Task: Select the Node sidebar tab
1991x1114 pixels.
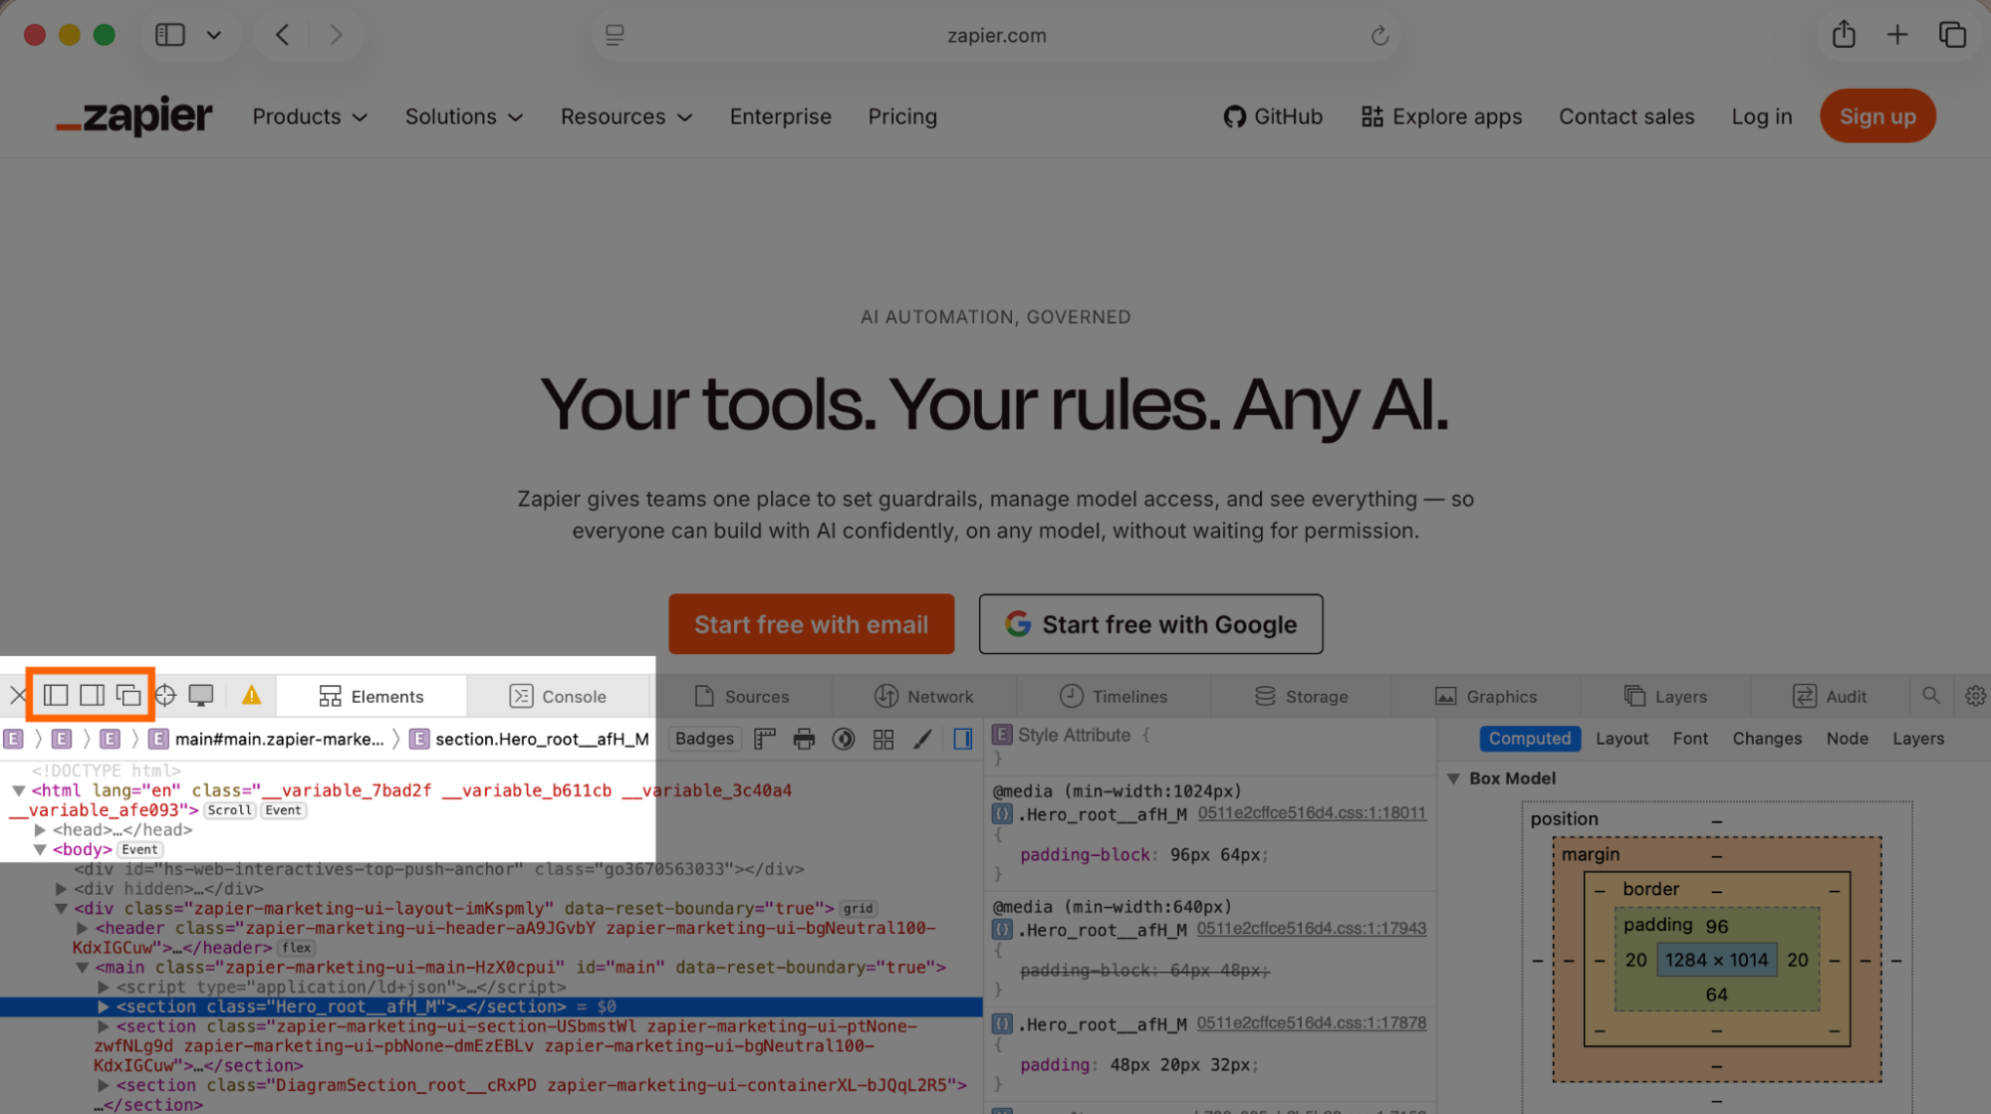Action: [1847, 738]
